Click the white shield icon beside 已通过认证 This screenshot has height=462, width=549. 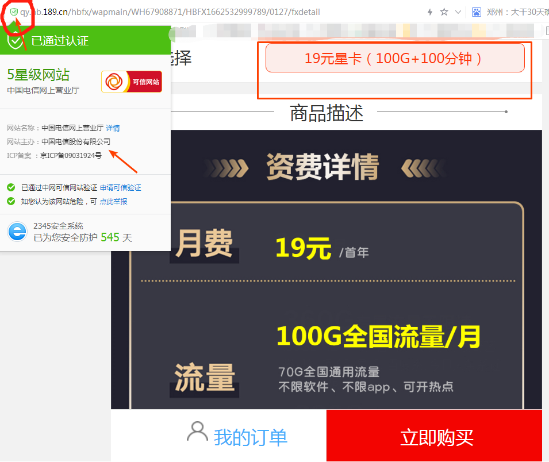pyautogui.click(x=15, y=41)
